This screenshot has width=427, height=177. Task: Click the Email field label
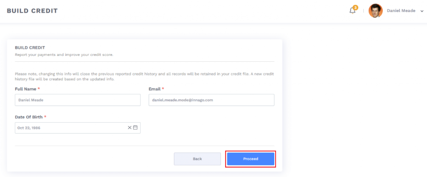click(x=154, y=89)
